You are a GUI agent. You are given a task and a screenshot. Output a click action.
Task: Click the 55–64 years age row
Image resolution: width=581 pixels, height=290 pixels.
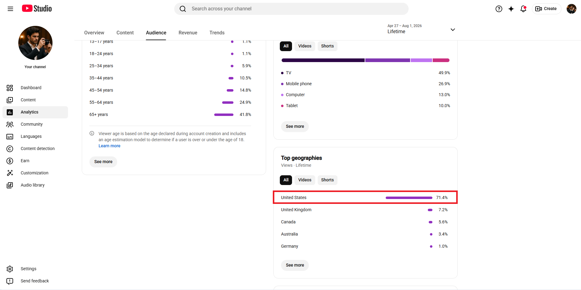pyautogui.click(x=170, y=103)
